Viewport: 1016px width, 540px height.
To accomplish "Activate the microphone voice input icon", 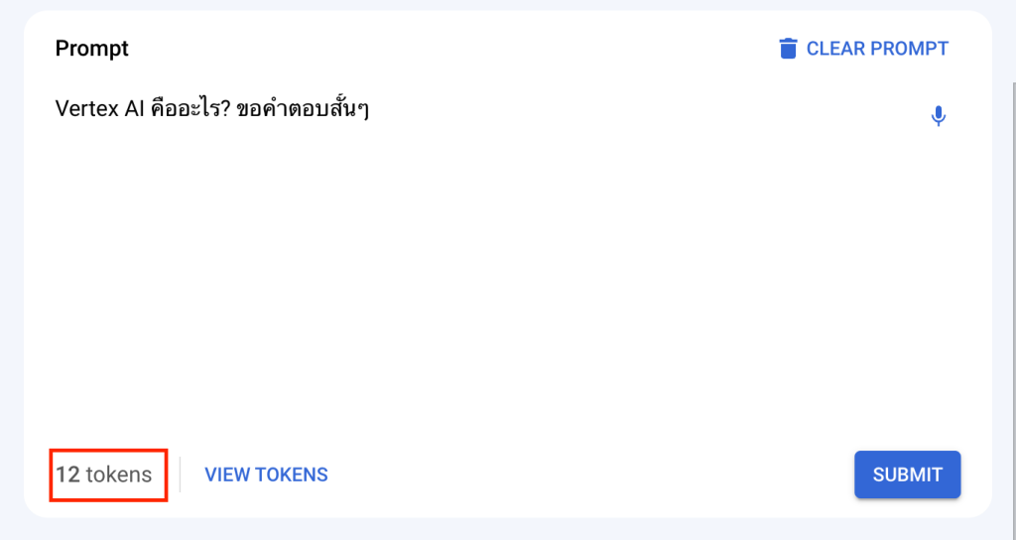I will 938,116.
